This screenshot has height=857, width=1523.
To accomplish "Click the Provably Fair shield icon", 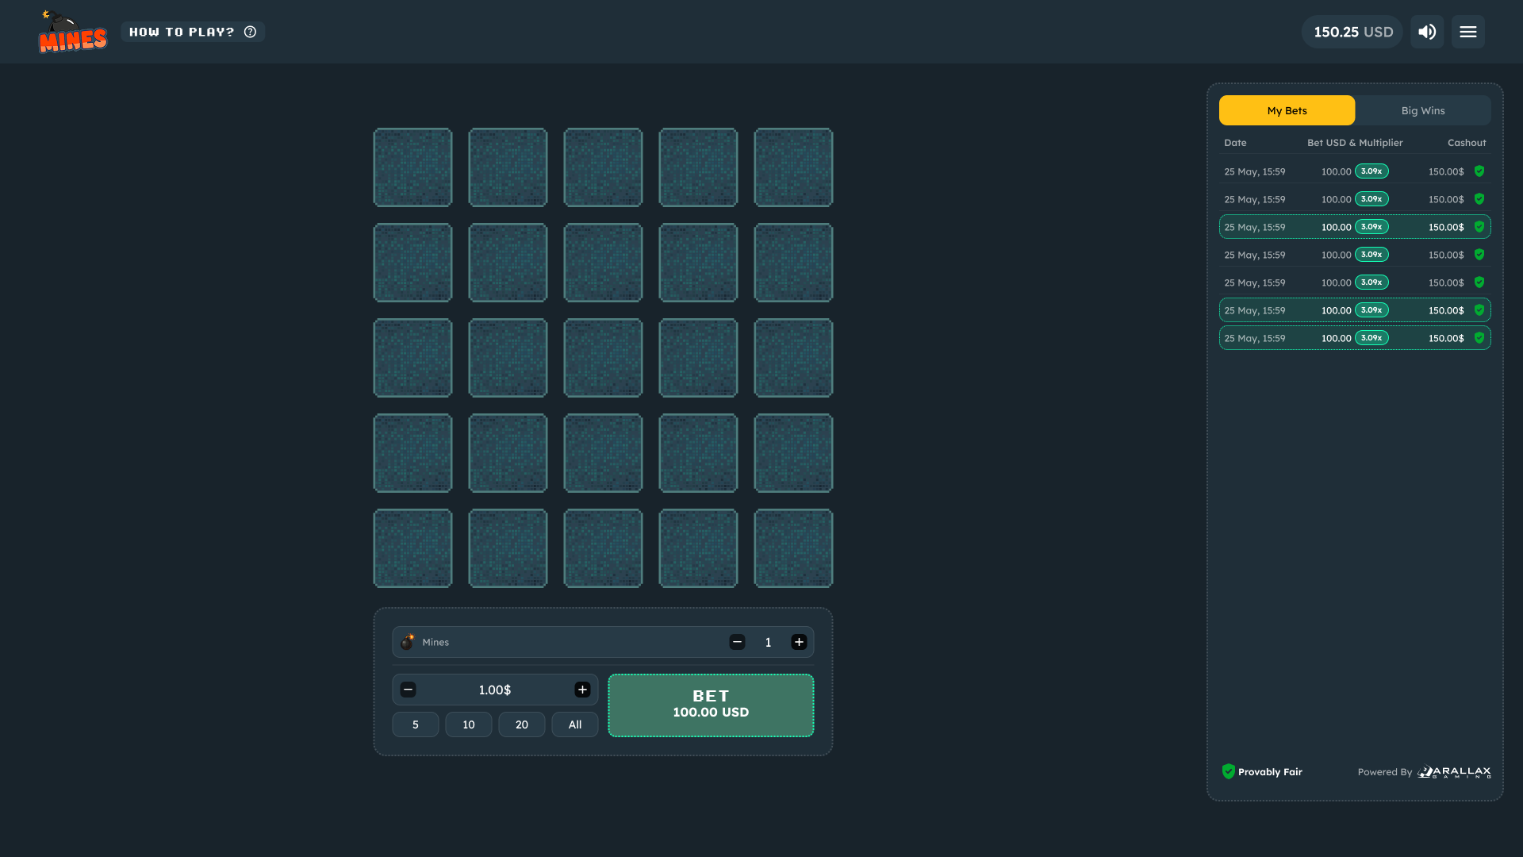I will coord(1229,771).
